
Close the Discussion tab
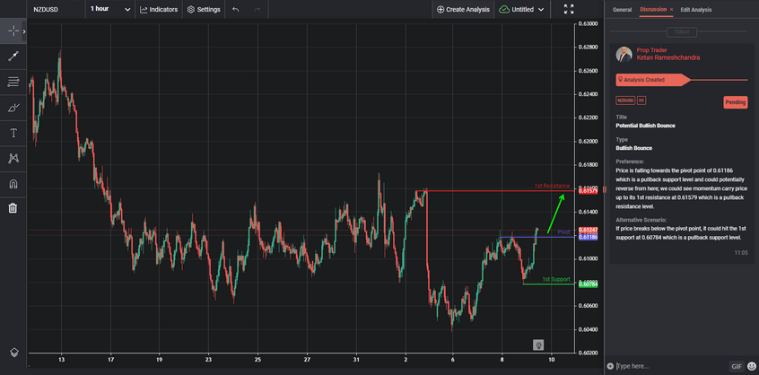pyautogui.click(x=671, y=9)
